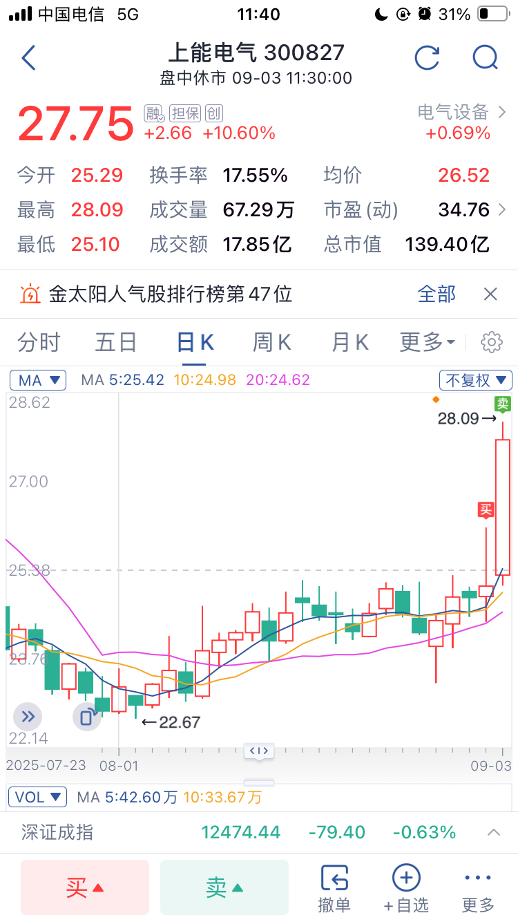
Task: Open the stock search magnifier
Action: (x=486, y=58)
